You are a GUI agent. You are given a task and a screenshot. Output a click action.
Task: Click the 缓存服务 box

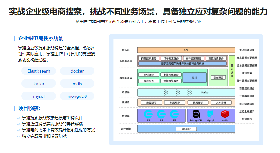[x=149, y=81]
